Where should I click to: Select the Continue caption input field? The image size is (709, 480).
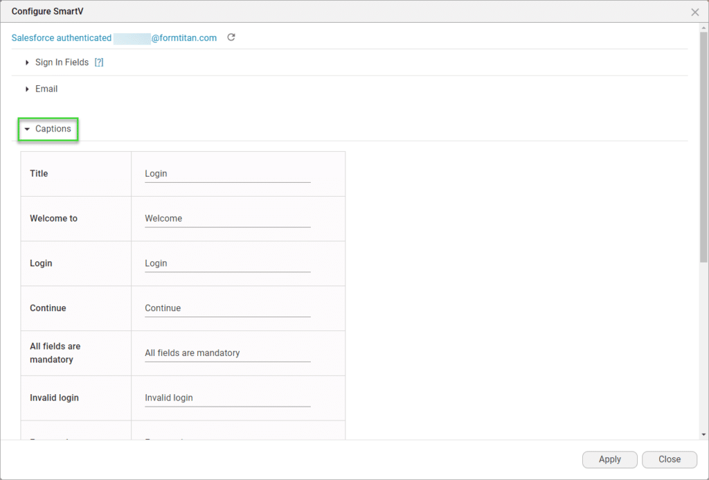[227, 308]
